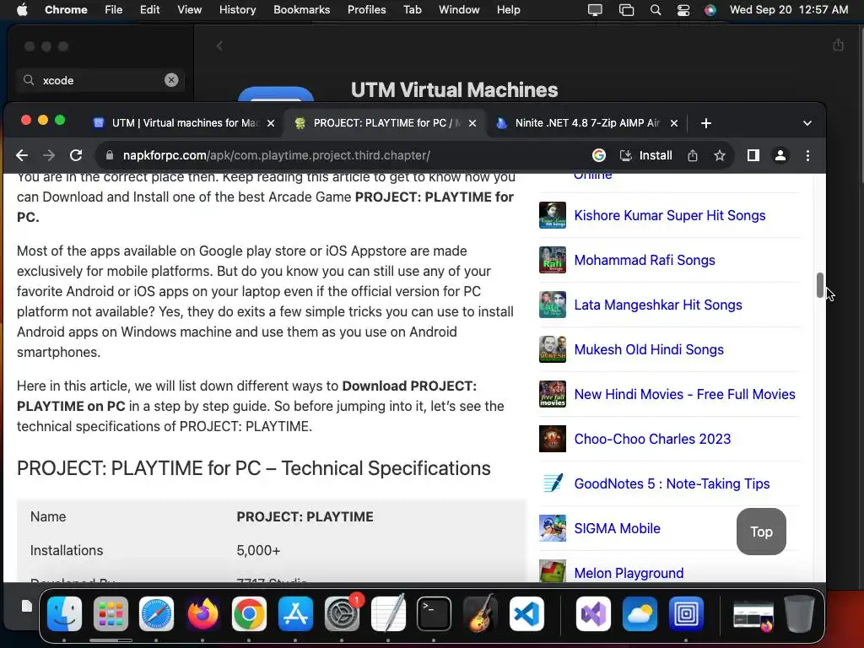Click the GoodNotes 5 pen thumbnail

click(552, 483)
